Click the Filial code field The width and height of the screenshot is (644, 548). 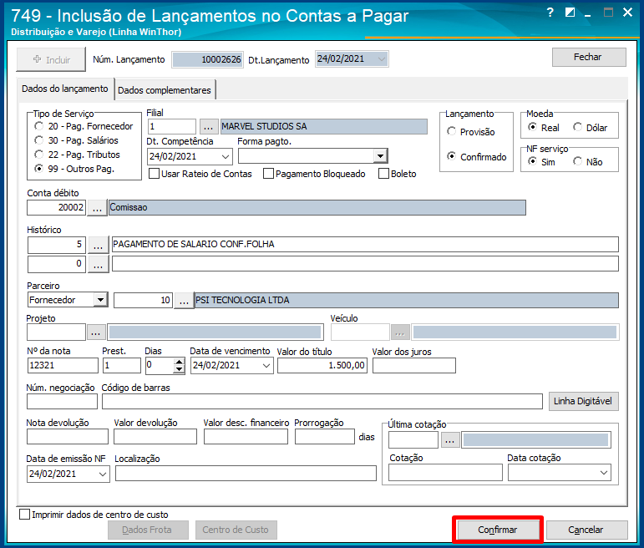(172, 126)
